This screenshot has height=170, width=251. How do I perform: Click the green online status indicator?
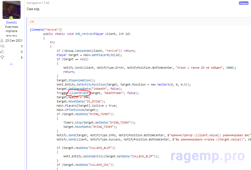pos(12,18)
